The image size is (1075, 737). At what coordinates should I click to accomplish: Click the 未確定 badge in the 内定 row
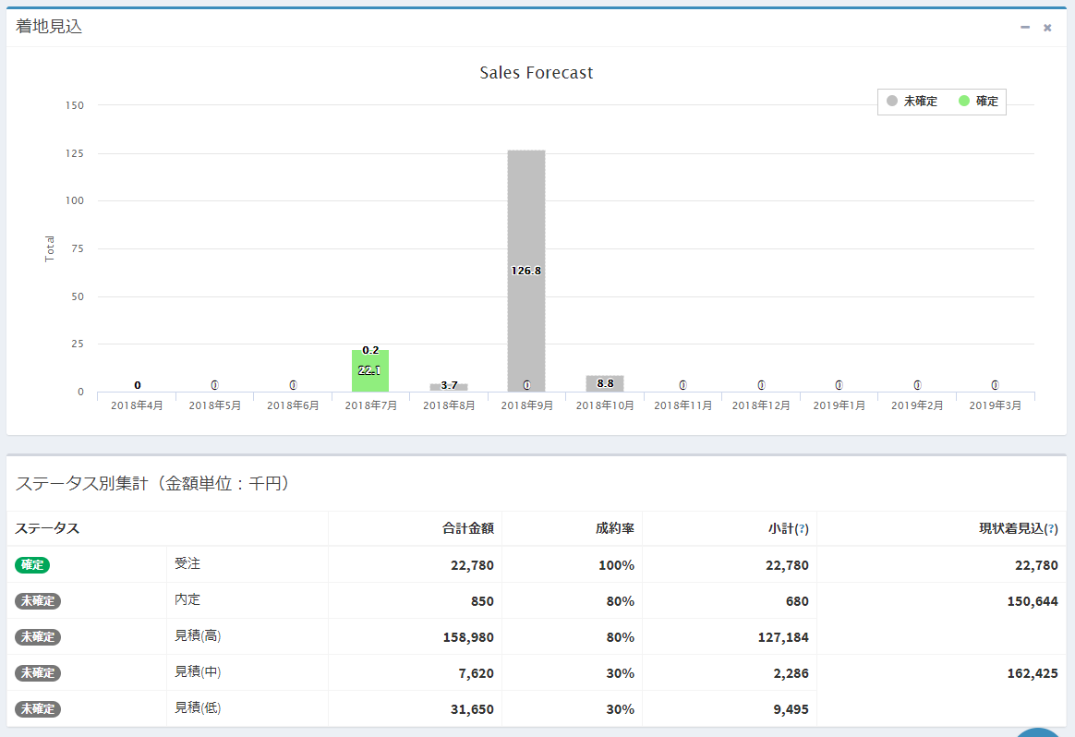(x=38, y=601)
